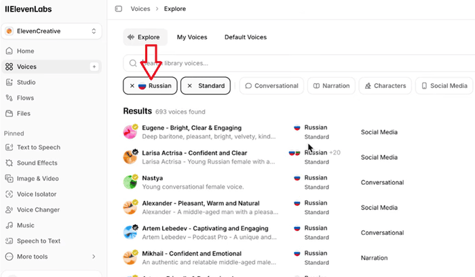475x277 pixels.
Task: Click the Standard filter chip label
Action: (212, 86)
